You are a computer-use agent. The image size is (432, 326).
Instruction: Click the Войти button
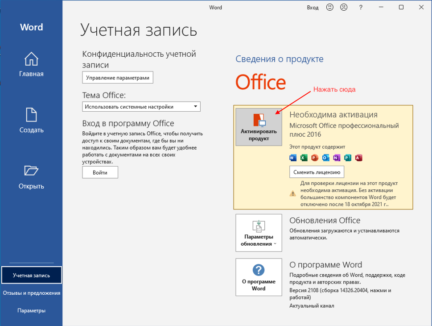point(100,172)
